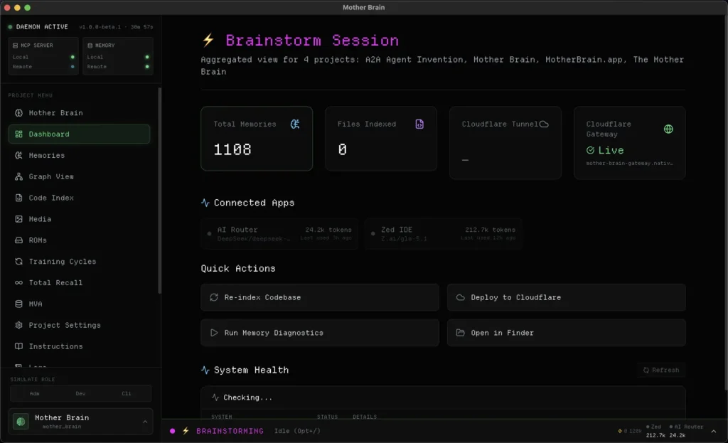Click the Dashboard grid icon in sidebar
728x443 pixels.
pos(18,134)
